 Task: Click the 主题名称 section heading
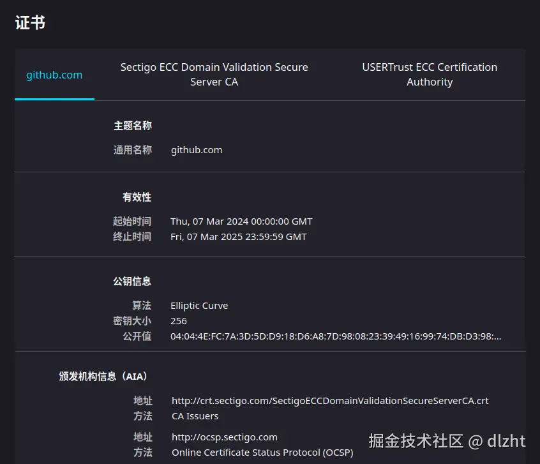[133, 126]
